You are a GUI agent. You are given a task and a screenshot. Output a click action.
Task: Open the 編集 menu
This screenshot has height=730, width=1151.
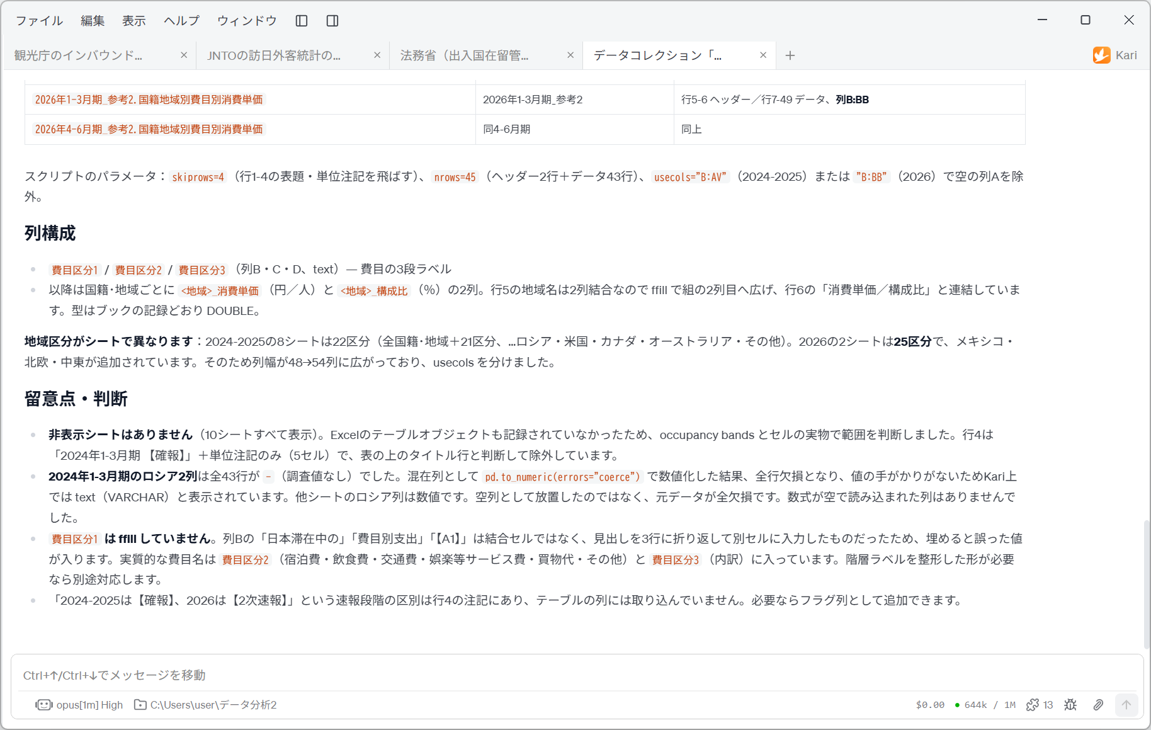(x=93, y=21)
